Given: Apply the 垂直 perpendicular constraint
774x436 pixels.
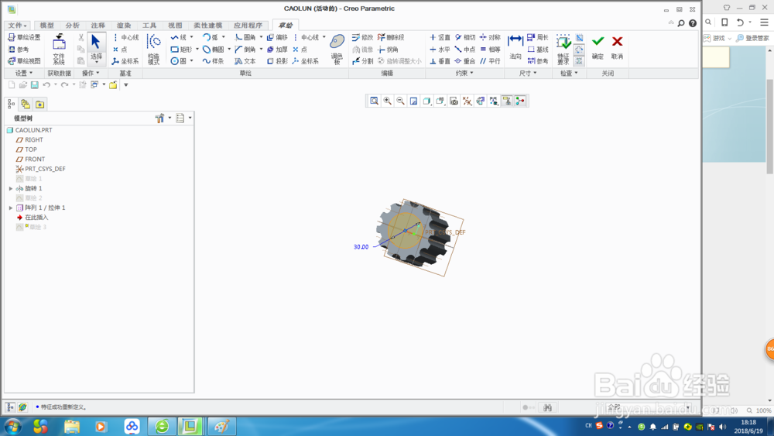Looking at the screenshot, I should pos(440,61).
